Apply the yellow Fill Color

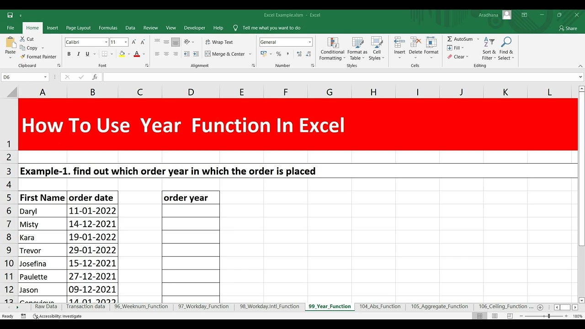point(122,54)
